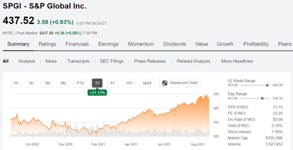Set chart range to 5D
The height and width of the screenshot is (150, 293).
31,83
